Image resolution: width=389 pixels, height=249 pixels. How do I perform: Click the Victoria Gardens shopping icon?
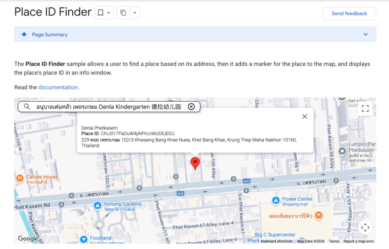(x=98, y=206)
